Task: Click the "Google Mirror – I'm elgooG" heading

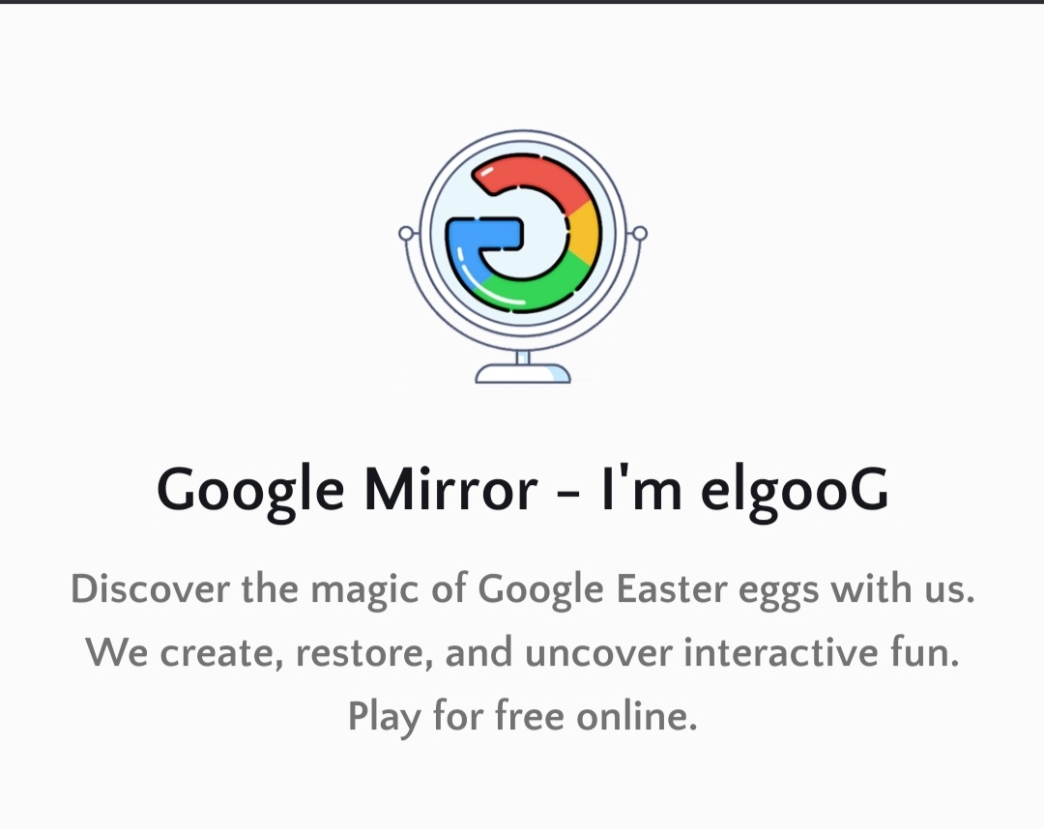Action: point(523,491)
